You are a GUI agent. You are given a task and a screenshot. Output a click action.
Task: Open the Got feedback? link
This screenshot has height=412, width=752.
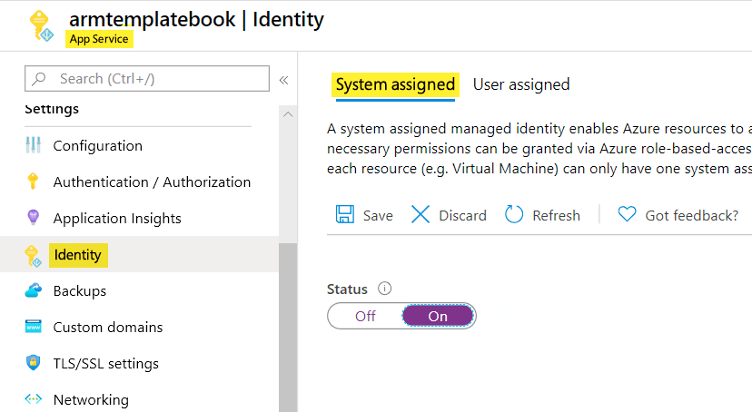coord(678,215)
